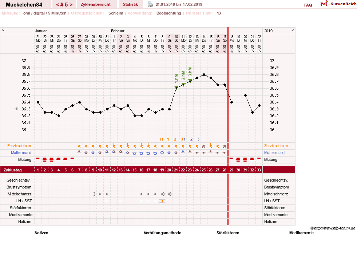The height and width of the screenshot is (276, 357).
Task: Click the Muckelchen84 username
Action: tap(24, 5)
